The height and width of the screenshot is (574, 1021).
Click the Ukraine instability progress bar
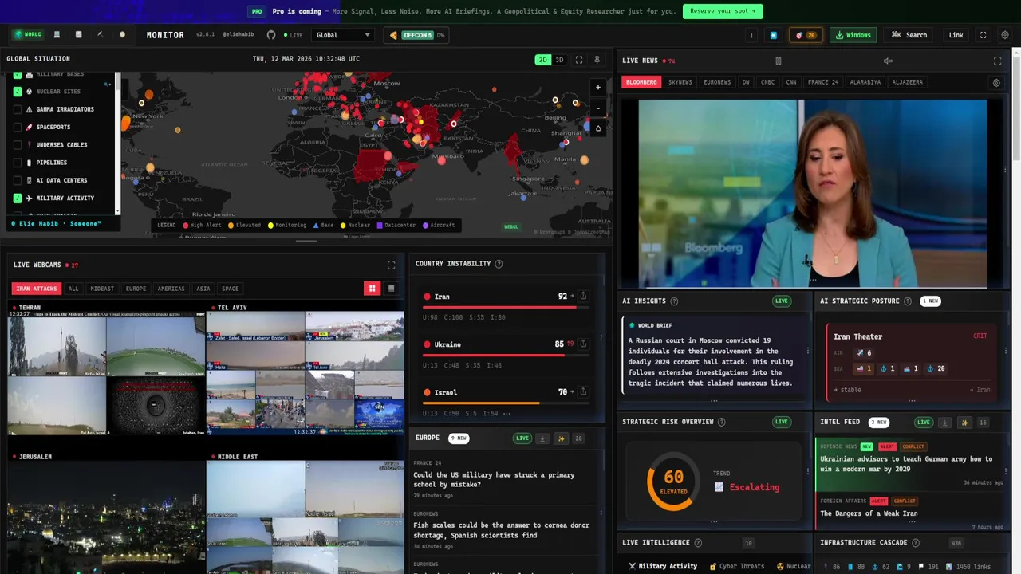(x=506, y=355)
